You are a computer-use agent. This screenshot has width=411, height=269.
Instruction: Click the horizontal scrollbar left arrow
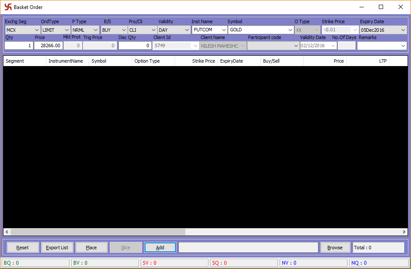6,232
